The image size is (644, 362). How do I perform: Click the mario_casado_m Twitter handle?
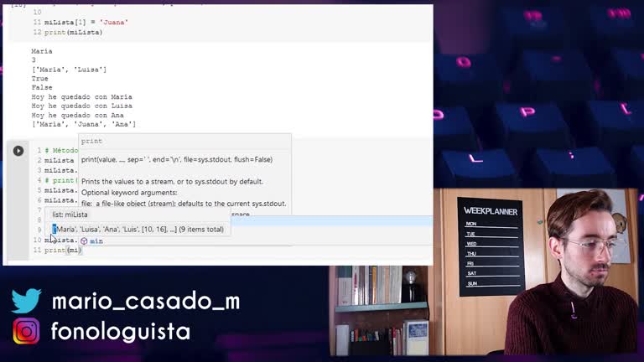(146, 302)
